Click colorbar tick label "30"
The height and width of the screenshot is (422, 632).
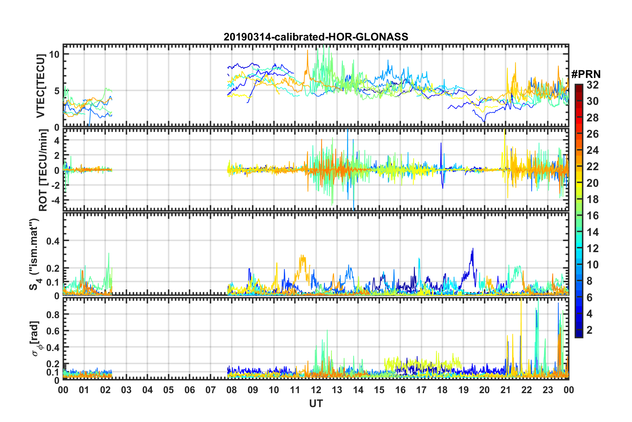tap(592, 101)
